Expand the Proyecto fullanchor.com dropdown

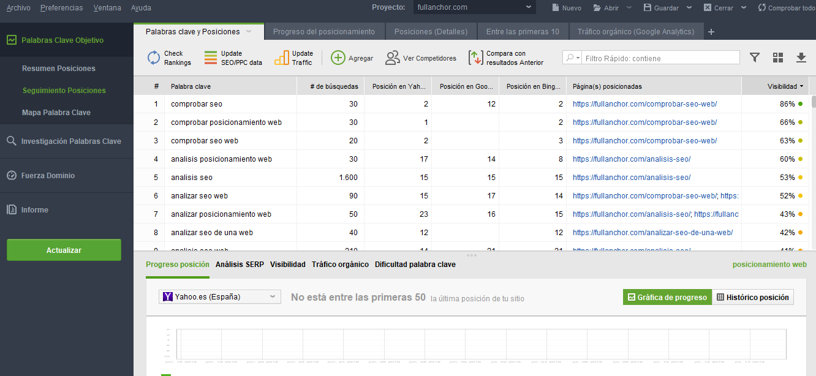point(529,7)
